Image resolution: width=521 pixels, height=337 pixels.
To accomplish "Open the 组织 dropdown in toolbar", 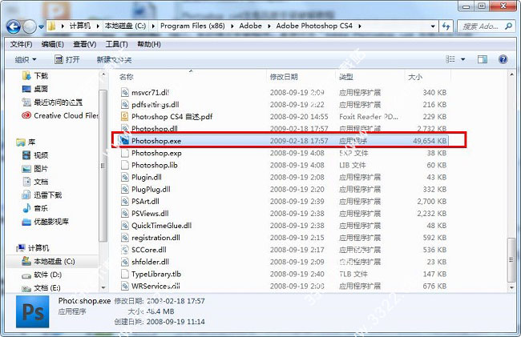I will 26,60.
